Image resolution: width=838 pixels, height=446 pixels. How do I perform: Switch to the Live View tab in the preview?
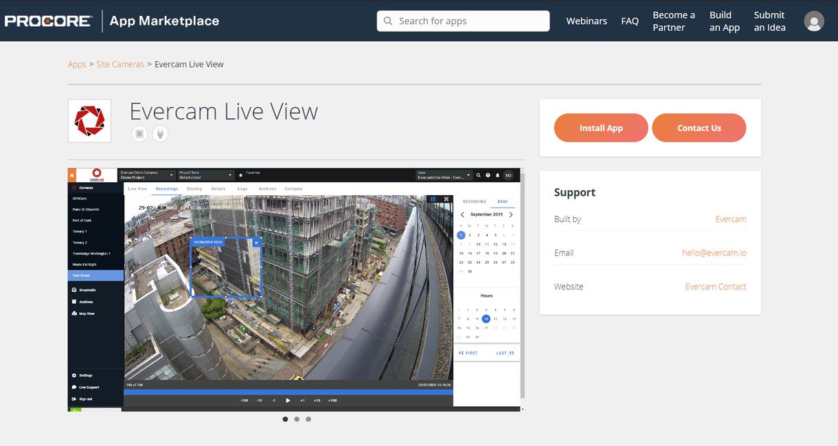(x=137, y=188)
